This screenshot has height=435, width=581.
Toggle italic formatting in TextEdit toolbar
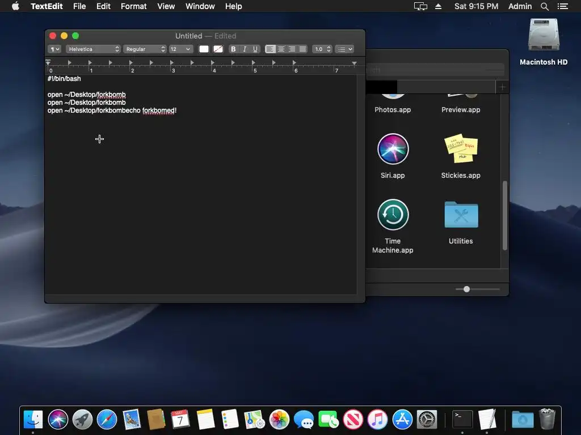coord(245,49)
